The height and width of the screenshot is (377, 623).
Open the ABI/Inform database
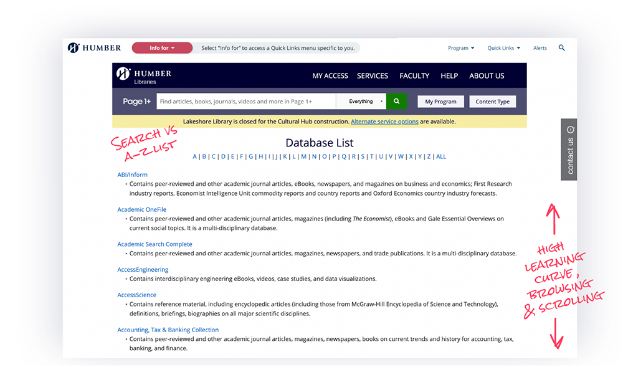click(x=132, y=175)
